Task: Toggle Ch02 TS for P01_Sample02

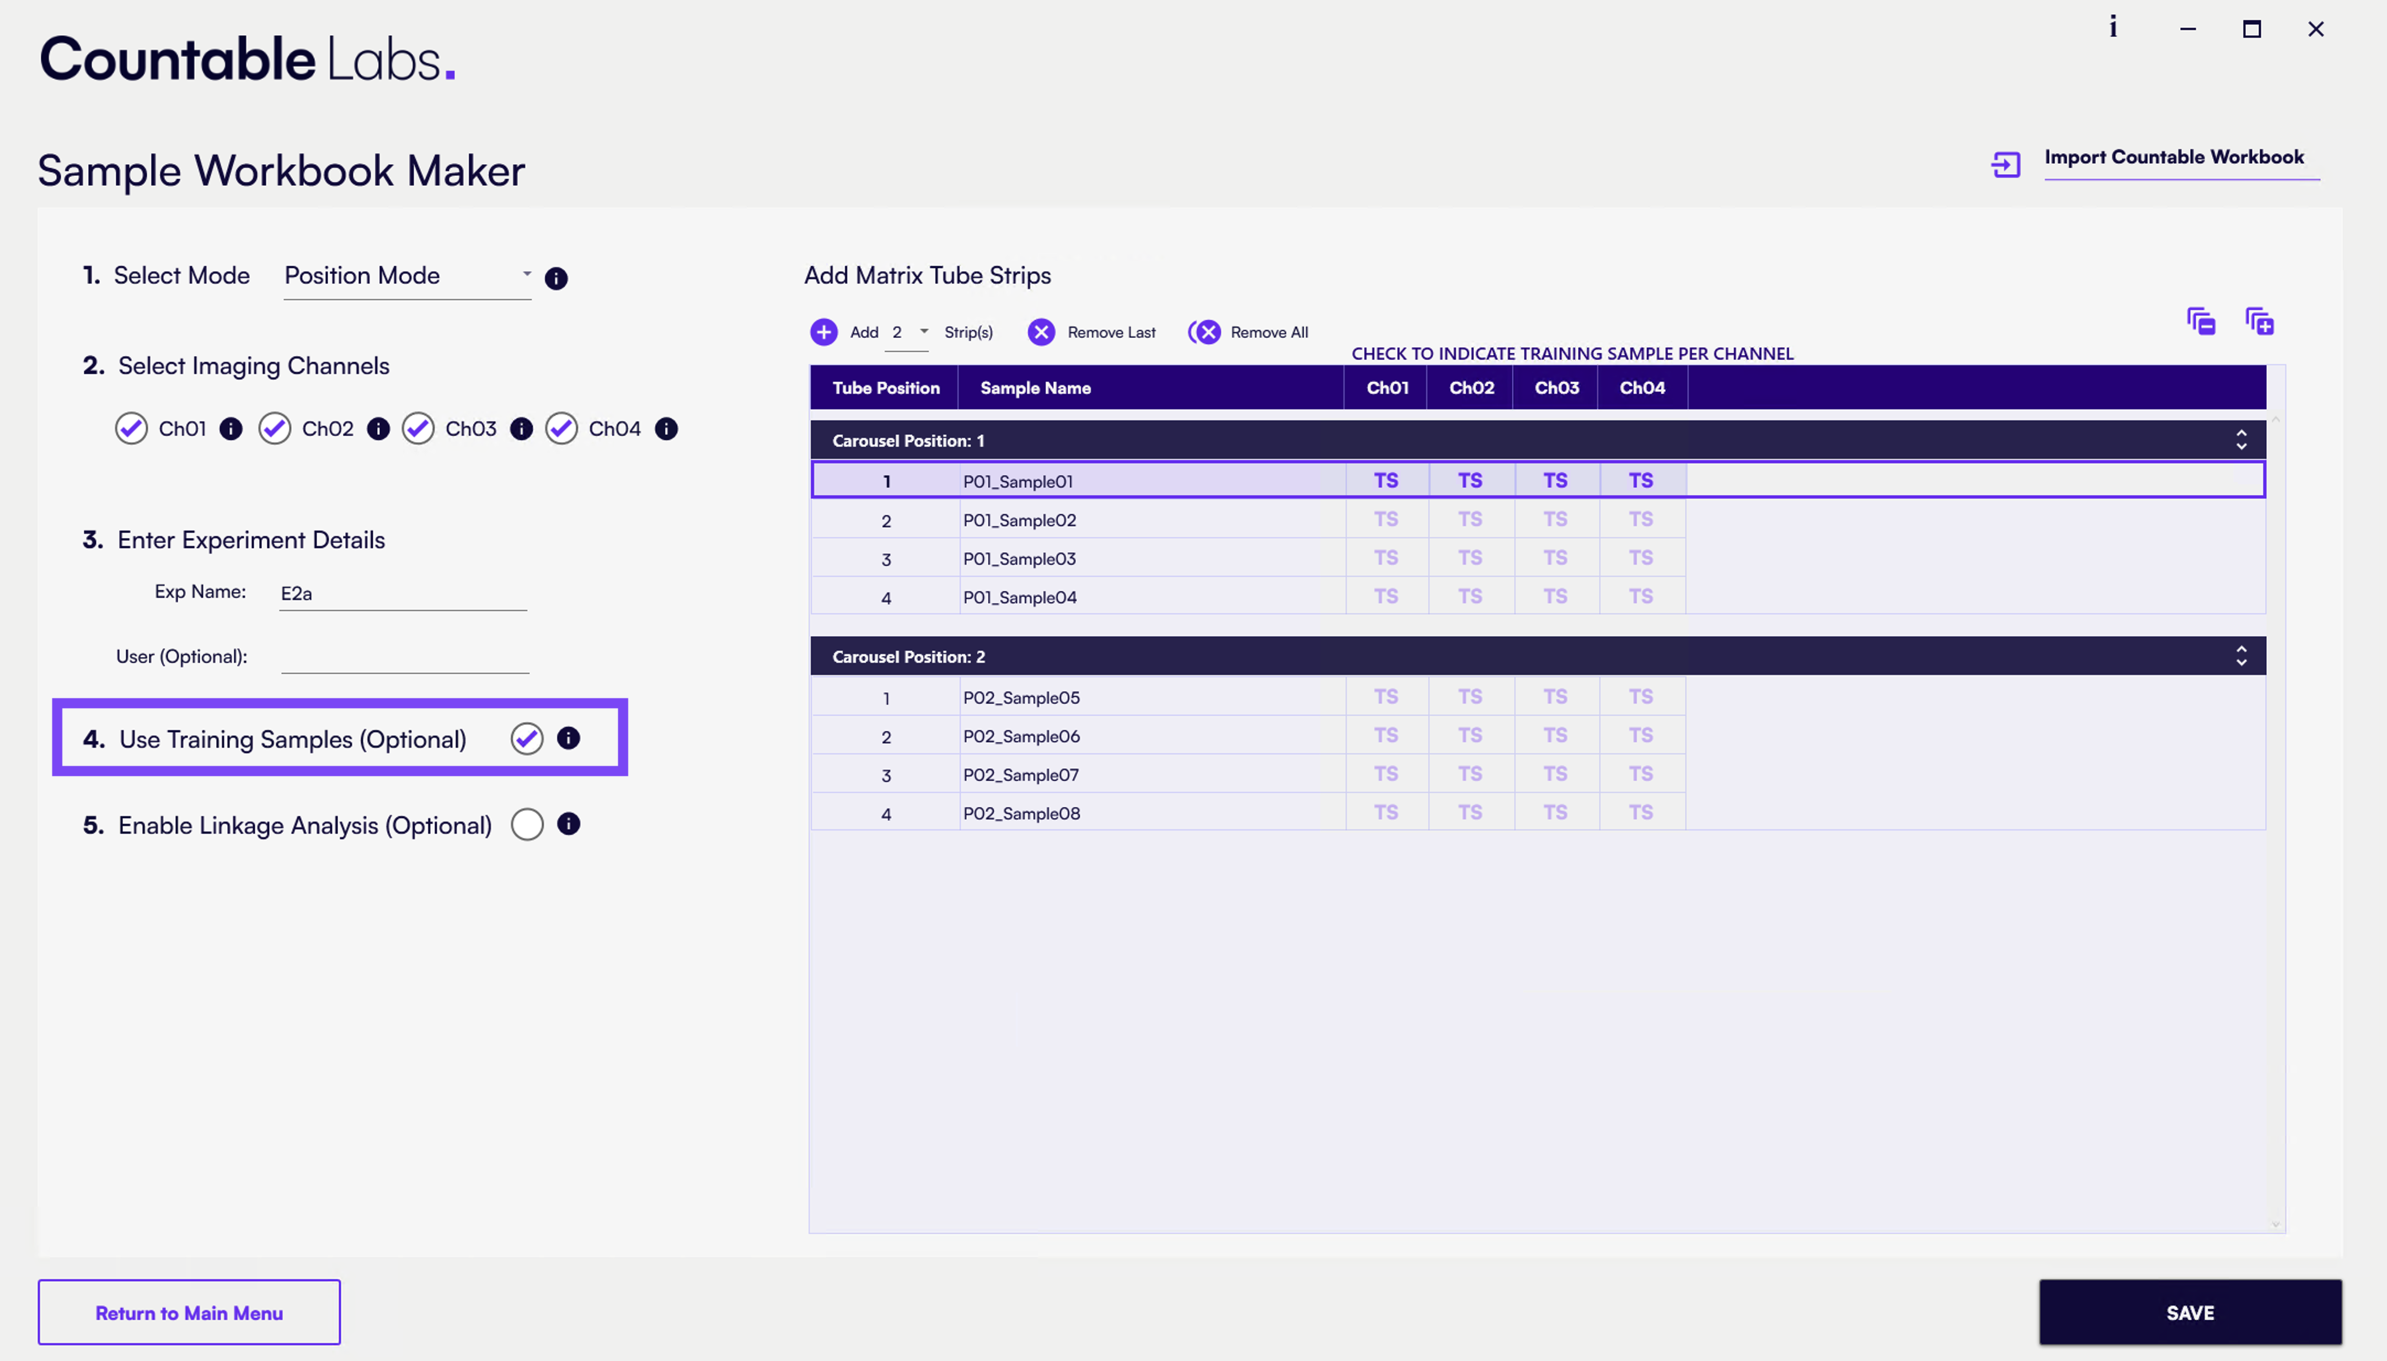Action: click(1470, 519)
